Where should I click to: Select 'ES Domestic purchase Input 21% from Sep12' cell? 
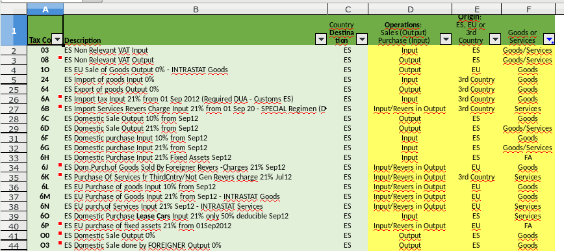coord(196,148)
